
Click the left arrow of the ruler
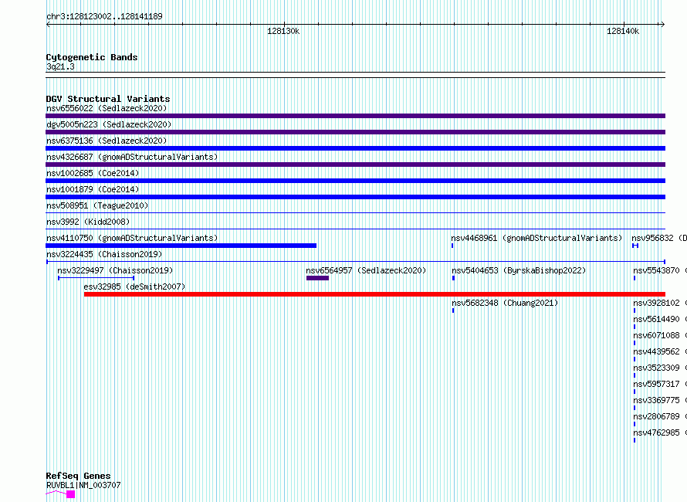(x=48, y=25)
